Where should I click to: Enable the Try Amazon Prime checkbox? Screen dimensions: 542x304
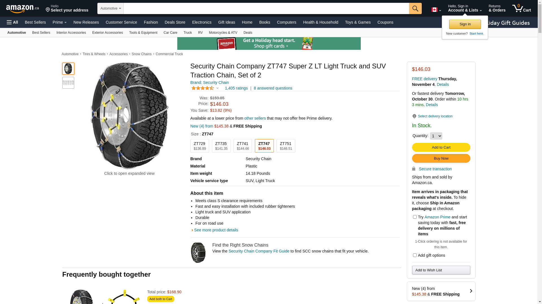pyautogui.click(x=415, y=217)
